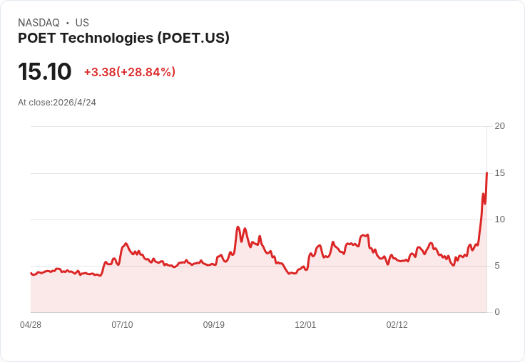Click the At close:2026/4/24 date text
The height and width of the screenshot is (362, 525).
point(57,103)
